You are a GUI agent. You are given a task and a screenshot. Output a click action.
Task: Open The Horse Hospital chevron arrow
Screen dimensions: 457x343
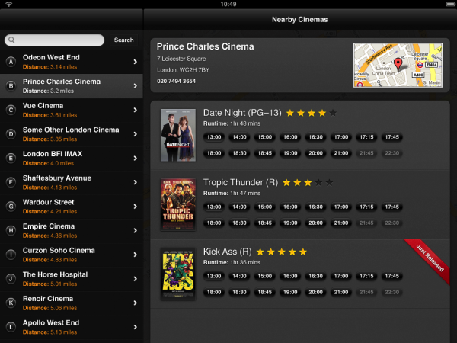pyautogui.click(x=136, y=279)
